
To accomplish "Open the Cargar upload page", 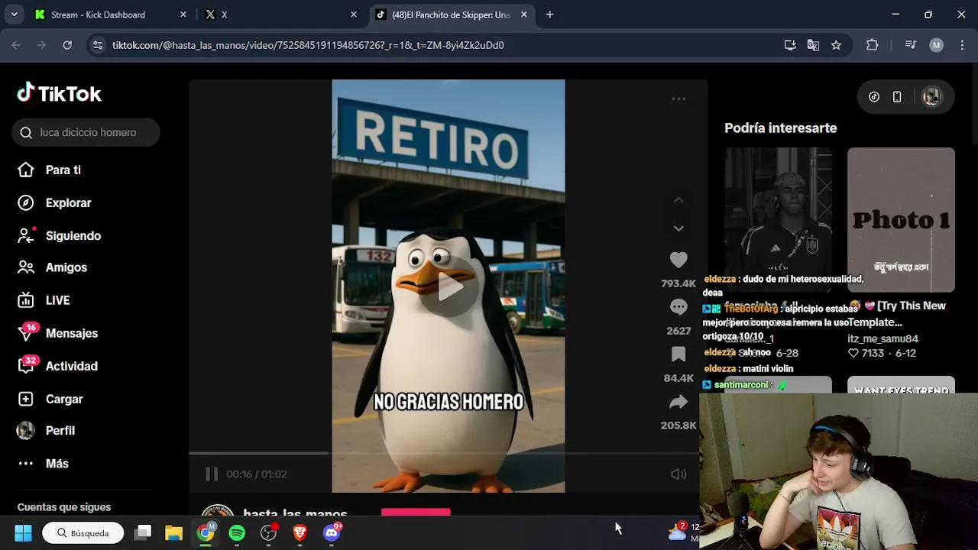I will pyautogui.click(x=50, y=399).
